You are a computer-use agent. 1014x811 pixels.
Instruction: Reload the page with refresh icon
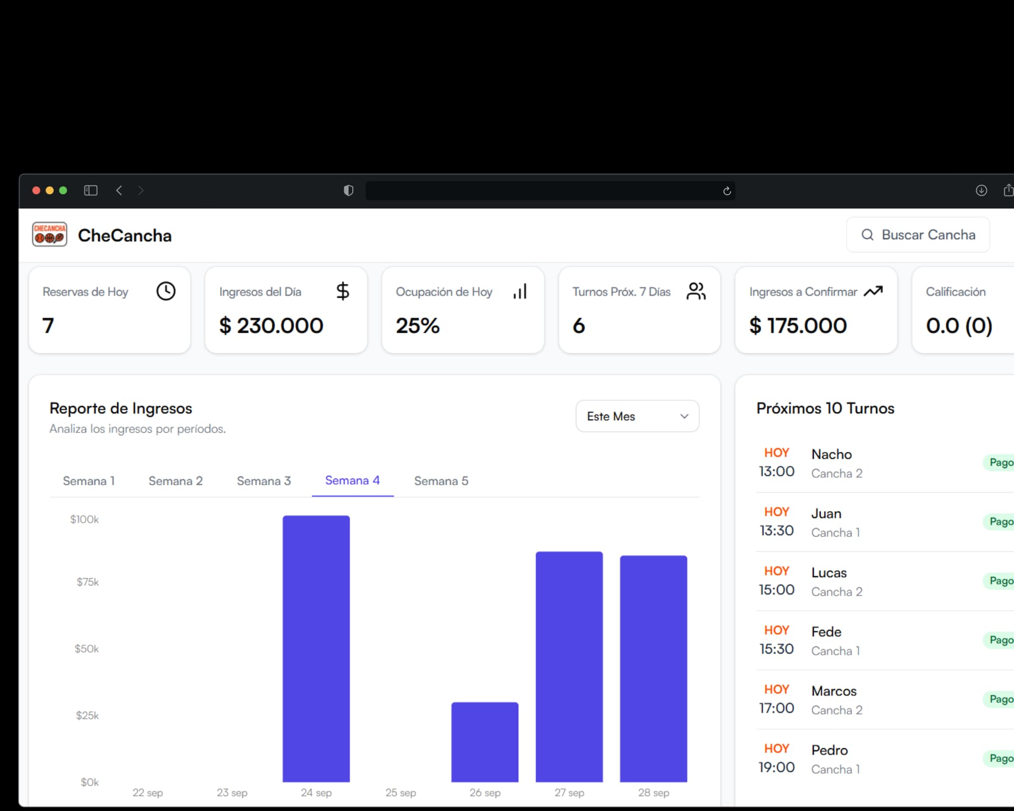(727, 191)
